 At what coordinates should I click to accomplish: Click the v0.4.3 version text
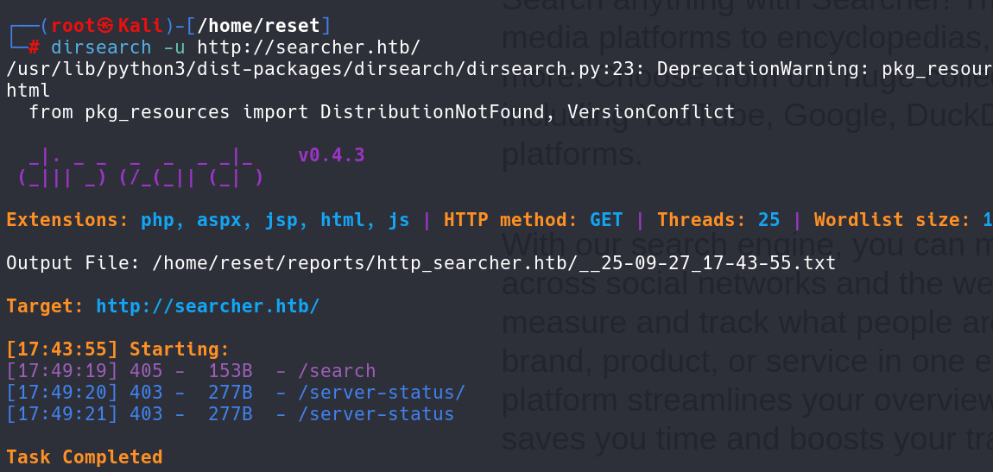tap(332, 155)
